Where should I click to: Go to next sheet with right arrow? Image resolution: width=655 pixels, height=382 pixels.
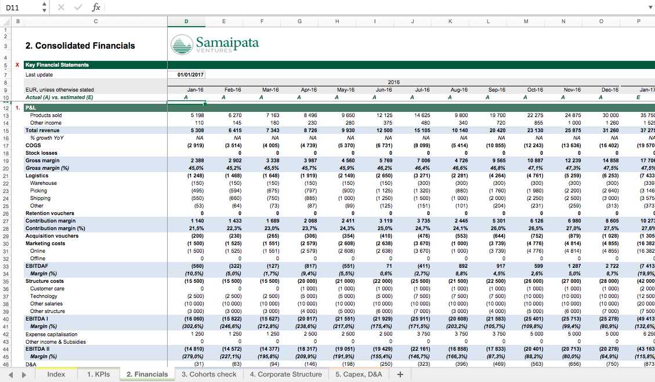click(x=24, y=375)
